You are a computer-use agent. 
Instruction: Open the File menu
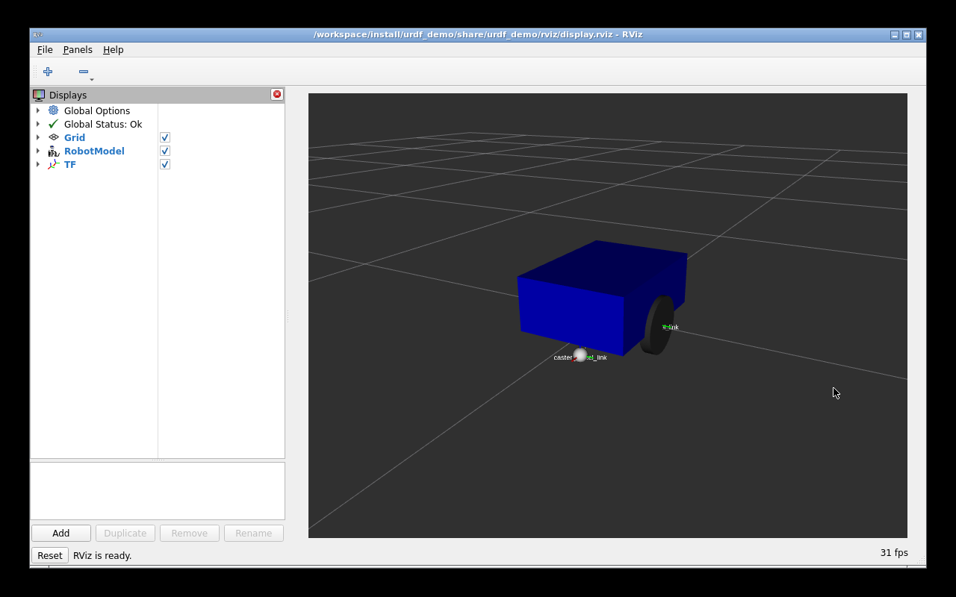[45, 49]
